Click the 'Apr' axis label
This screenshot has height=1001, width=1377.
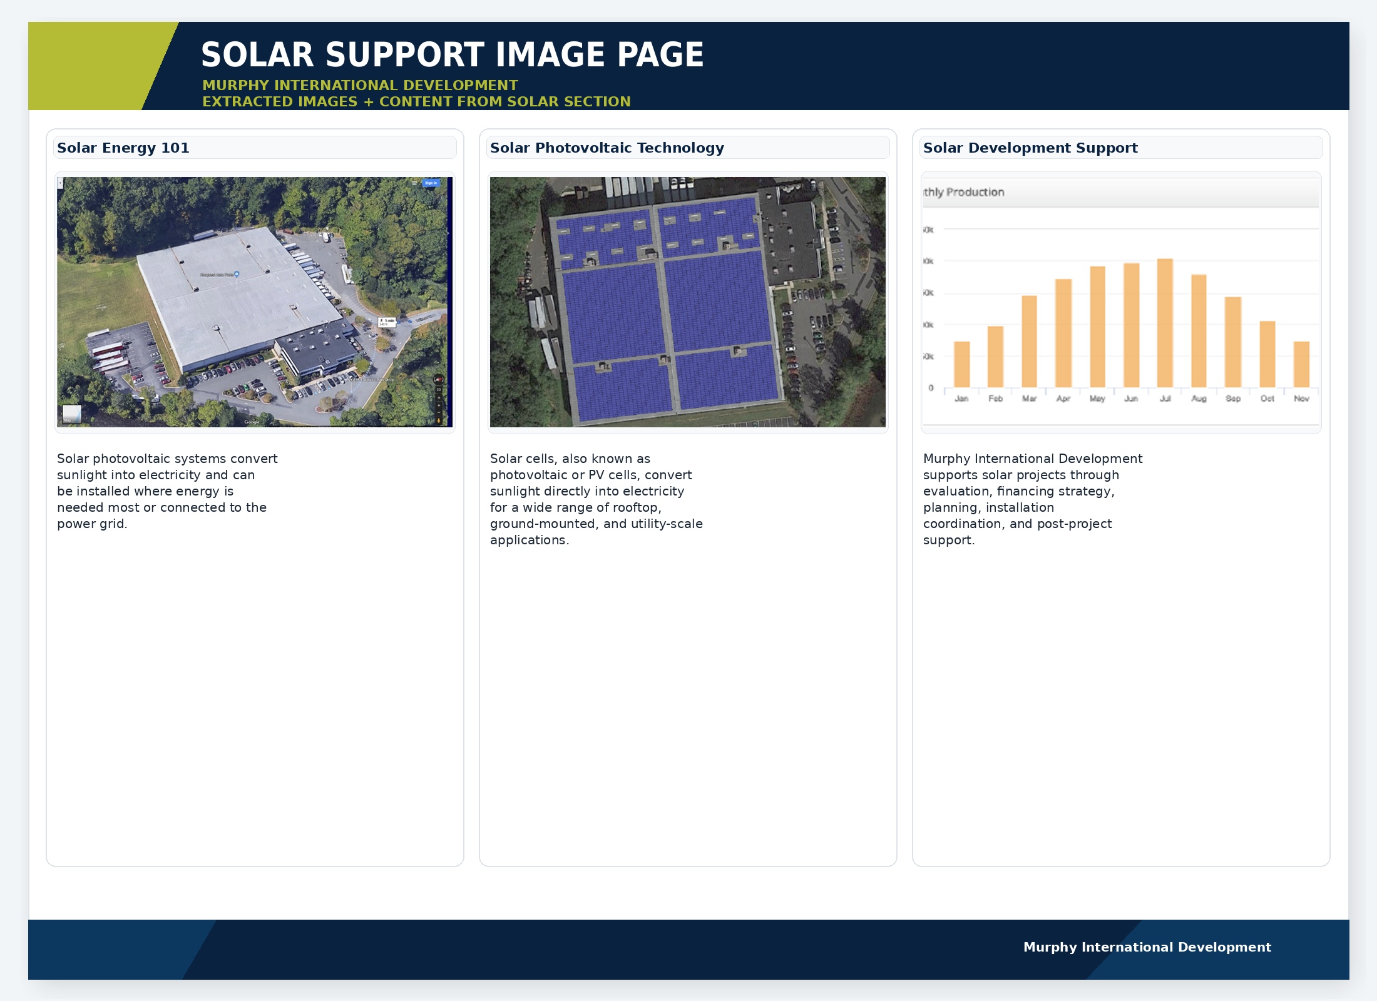coord(1063,399)
